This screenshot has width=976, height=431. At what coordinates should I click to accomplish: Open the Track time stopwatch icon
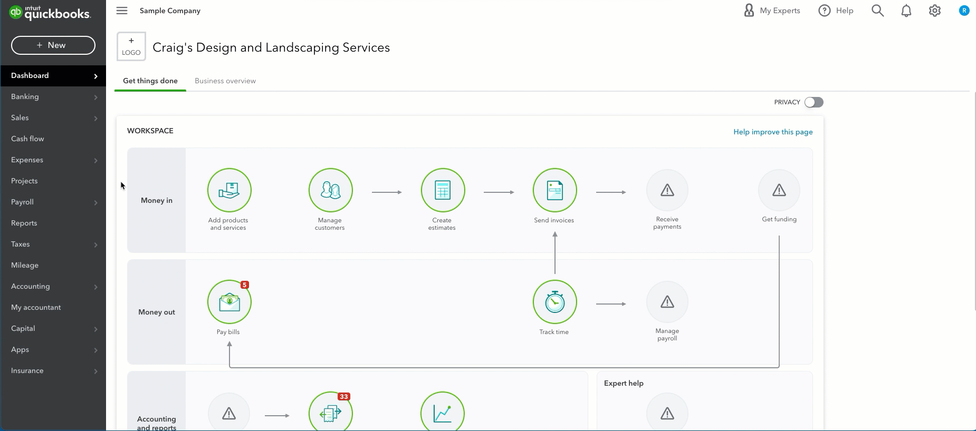[x=554, y=302]
